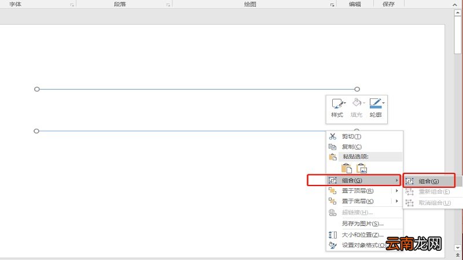Click the Cut (剪切) context menu entry

(x=351, y=136)
